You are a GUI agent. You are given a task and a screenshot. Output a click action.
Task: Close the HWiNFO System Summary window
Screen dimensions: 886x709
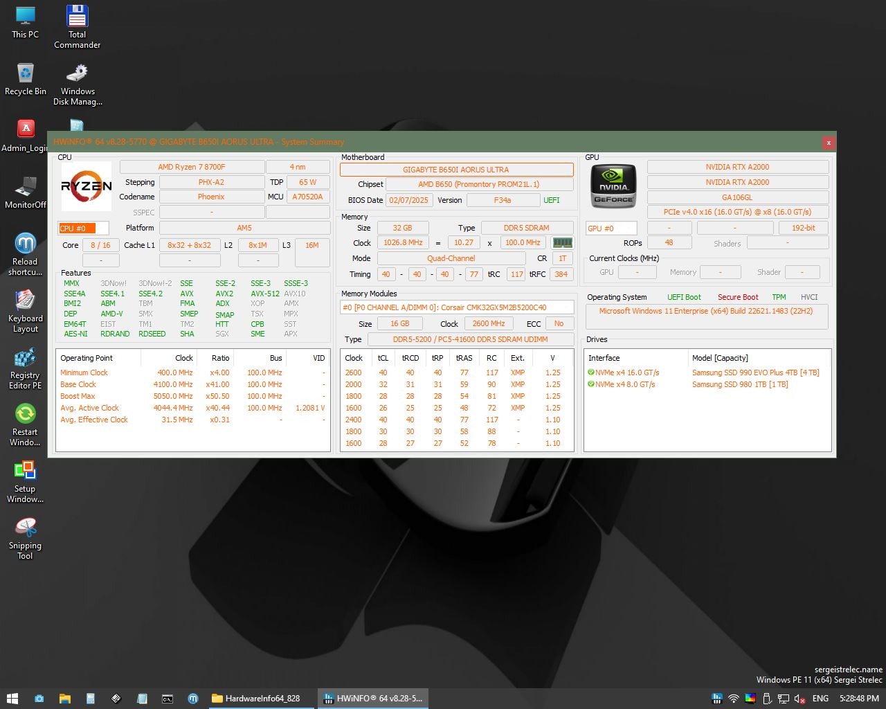[828, 143]
